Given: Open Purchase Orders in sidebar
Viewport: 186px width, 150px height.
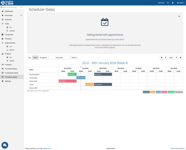Looking at the screenshot, I should coord(11,69).
